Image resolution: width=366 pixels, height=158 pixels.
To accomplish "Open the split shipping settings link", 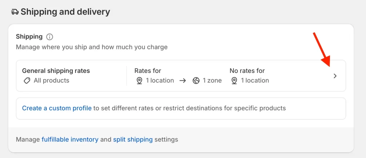I will click(133, 139).
